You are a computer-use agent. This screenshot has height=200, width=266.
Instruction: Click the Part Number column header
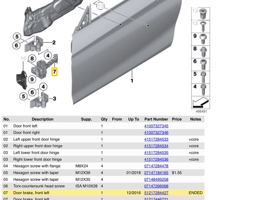tap(156, 119)
